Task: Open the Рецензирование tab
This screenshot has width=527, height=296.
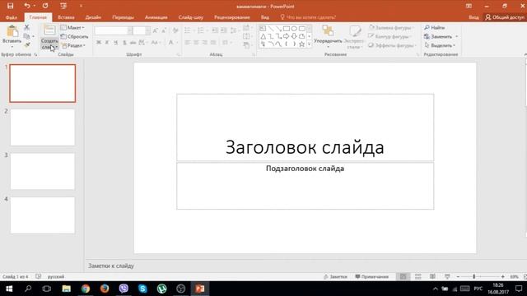Action: [x=232, y=17]
